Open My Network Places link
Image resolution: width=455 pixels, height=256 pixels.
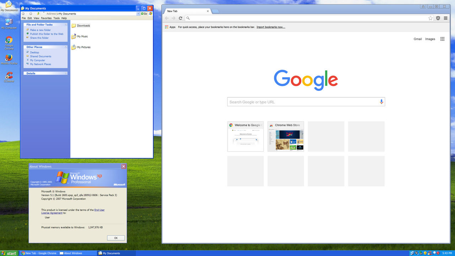[x=41, y=64]
